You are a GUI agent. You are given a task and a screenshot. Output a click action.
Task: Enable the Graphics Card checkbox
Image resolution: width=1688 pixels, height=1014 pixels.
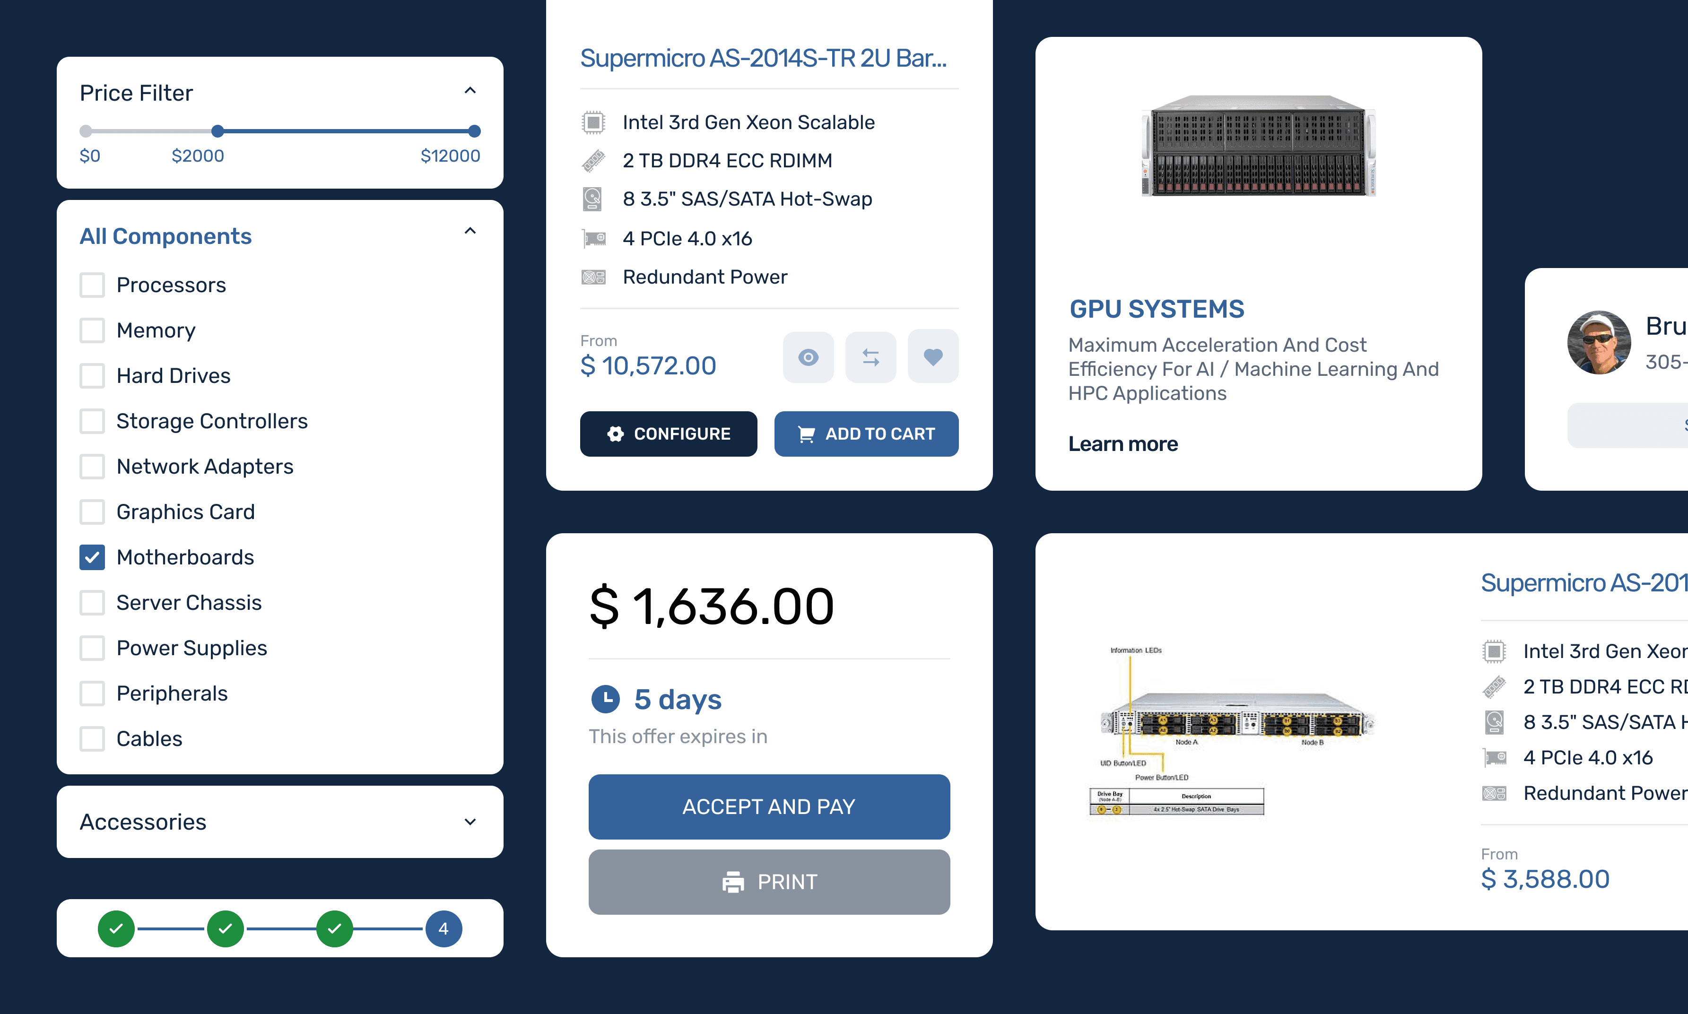click(92, 512)
